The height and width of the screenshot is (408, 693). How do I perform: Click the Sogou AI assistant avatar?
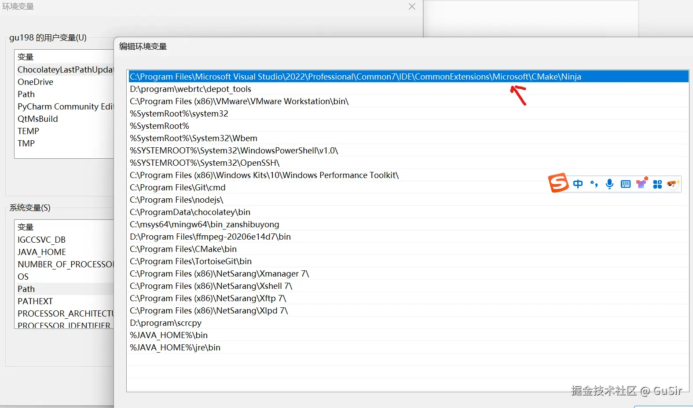click(x=673, y=184)
